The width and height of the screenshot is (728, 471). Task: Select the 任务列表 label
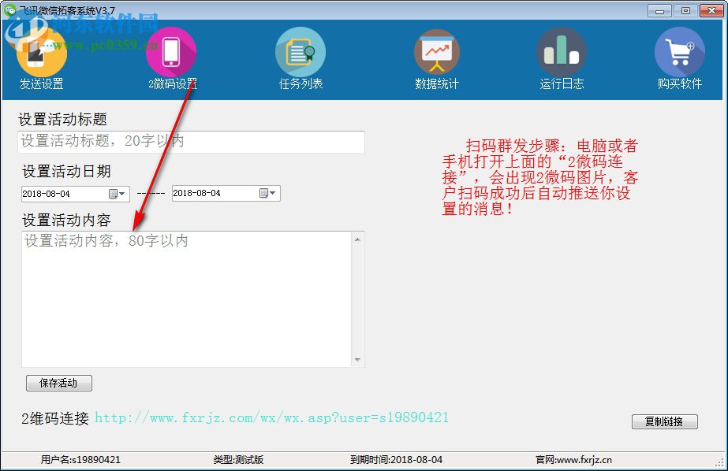point(301,84)
